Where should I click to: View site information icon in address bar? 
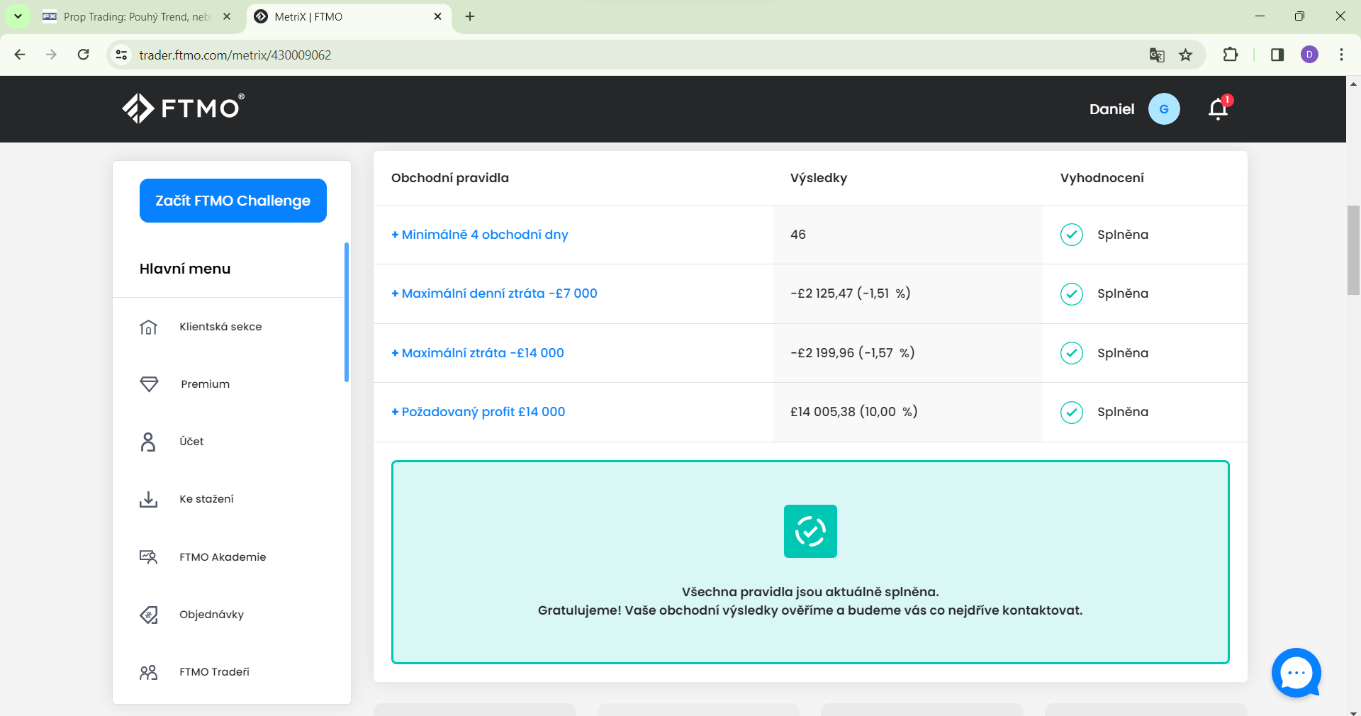point(122,55)
